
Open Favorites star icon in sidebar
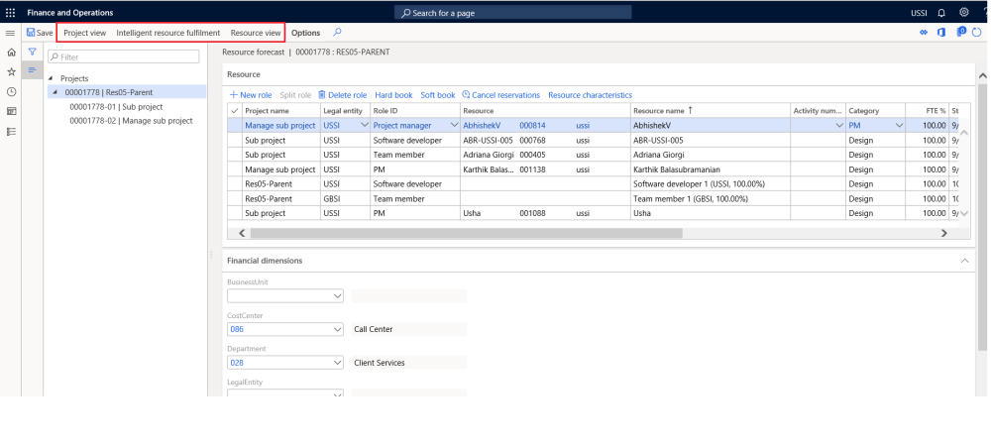point(11,72)
